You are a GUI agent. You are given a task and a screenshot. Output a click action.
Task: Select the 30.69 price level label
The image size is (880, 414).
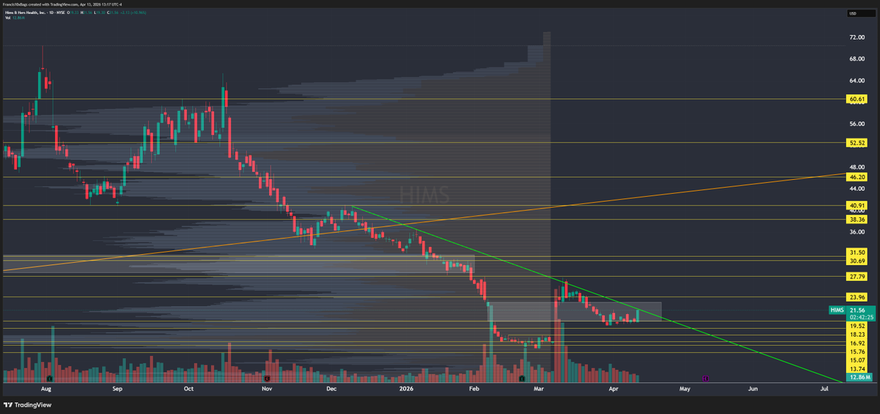tap(857, 261)
